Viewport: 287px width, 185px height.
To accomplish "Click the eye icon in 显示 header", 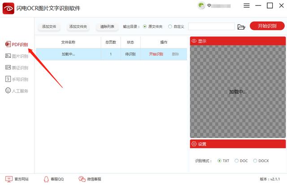I will coord(194,41).
